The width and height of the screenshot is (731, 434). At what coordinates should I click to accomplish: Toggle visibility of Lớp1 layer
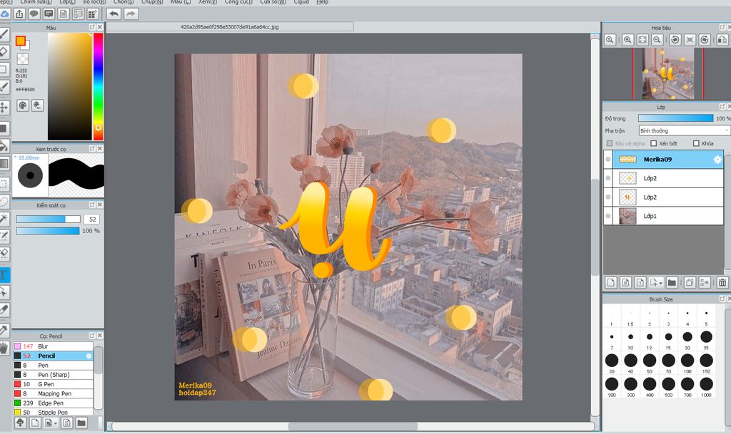click(x=608, y=216)
